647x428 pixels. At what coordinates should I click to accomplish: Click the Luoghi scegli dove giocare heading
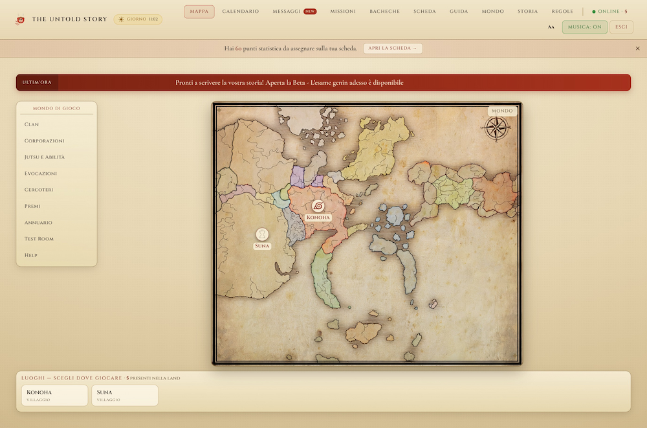pos(72,378)
